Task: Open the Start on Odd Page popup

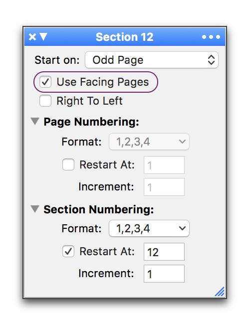Action: tap(152, 60)
